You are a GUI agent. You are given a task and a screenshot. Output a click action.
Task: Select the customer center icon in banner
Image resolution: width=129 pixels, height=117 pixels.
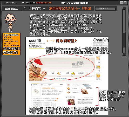click(87, 74)
